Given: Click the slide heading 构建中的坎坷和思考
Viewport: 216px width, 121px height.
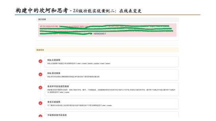Looking at the screenshot, I should [x=42, y=10].
